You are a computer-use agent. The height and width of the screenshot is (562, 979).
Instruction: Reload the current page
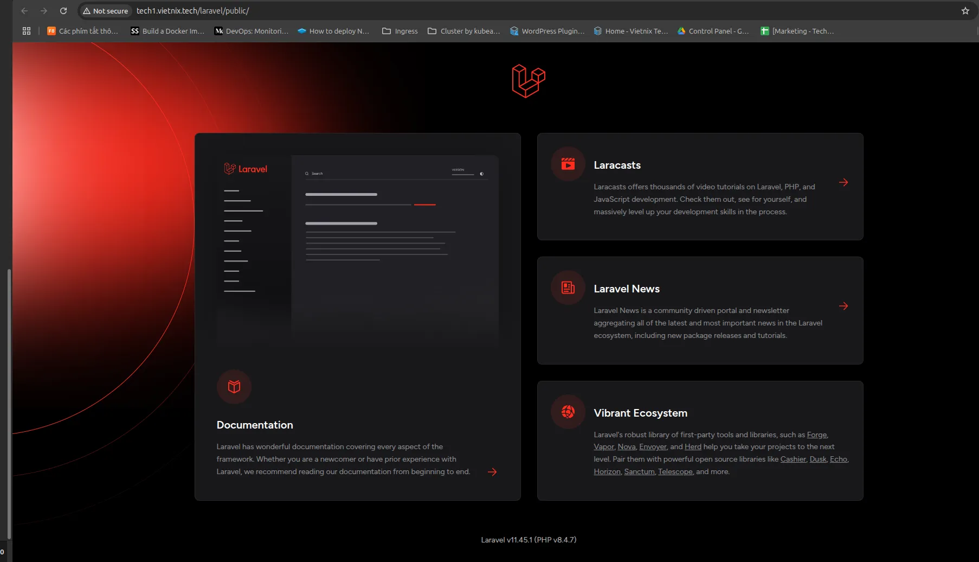click(x=63, y=10)
